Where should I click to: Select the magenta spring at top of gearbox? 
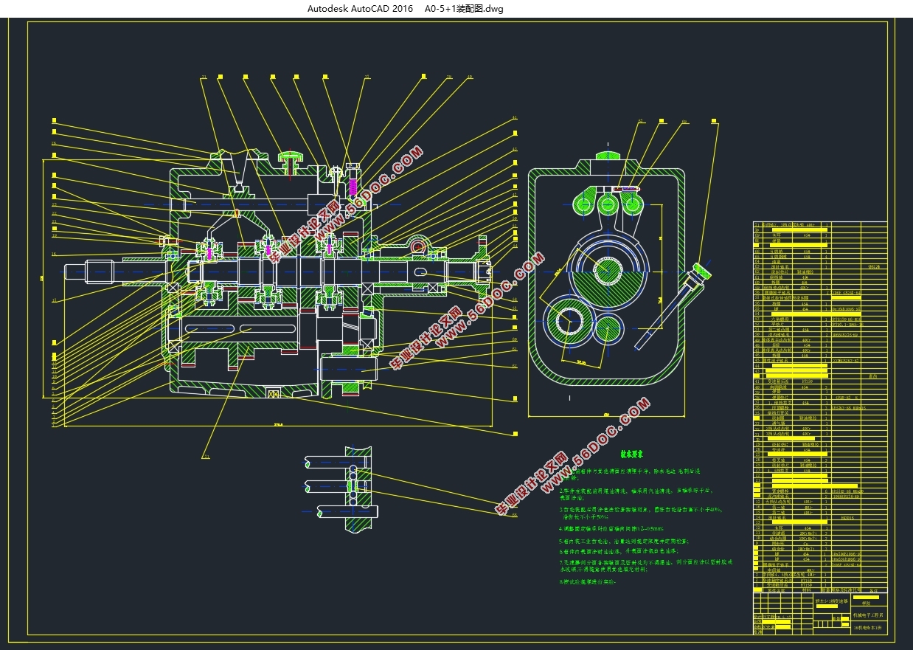click(353, 188)
